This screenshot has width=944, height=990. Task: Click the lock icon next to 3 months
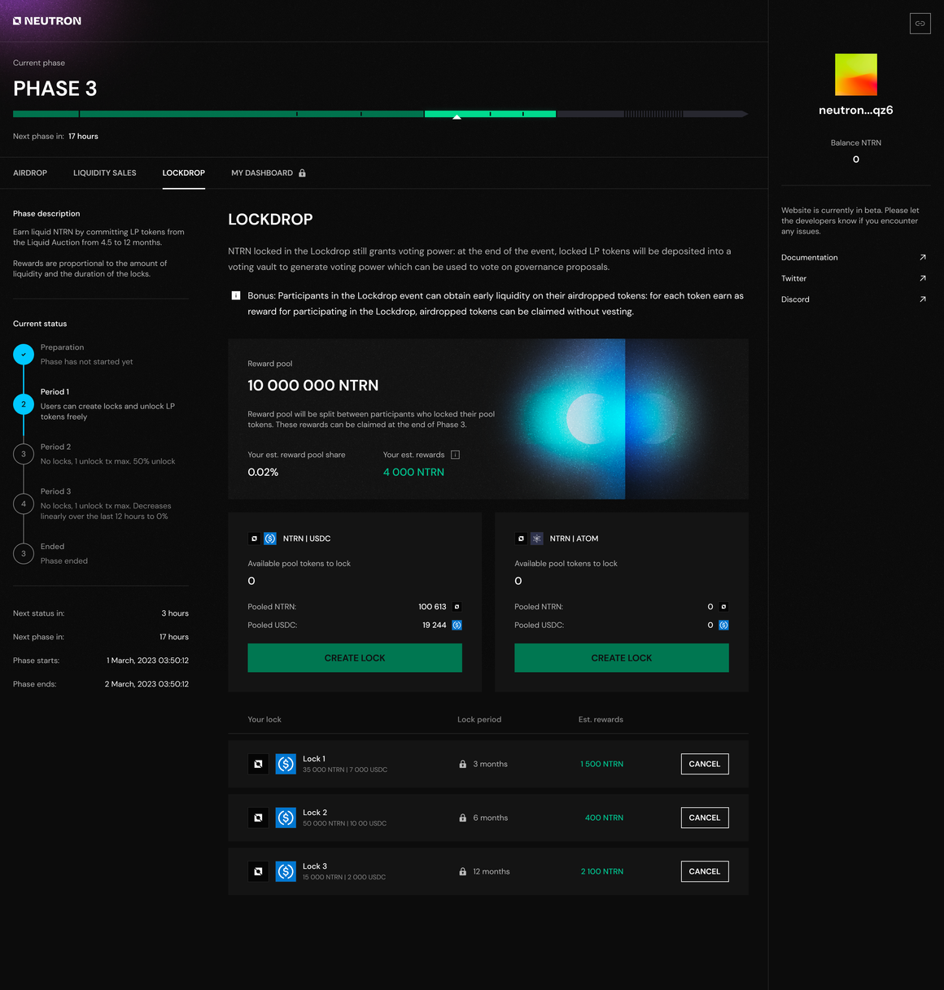pos(463,765)
